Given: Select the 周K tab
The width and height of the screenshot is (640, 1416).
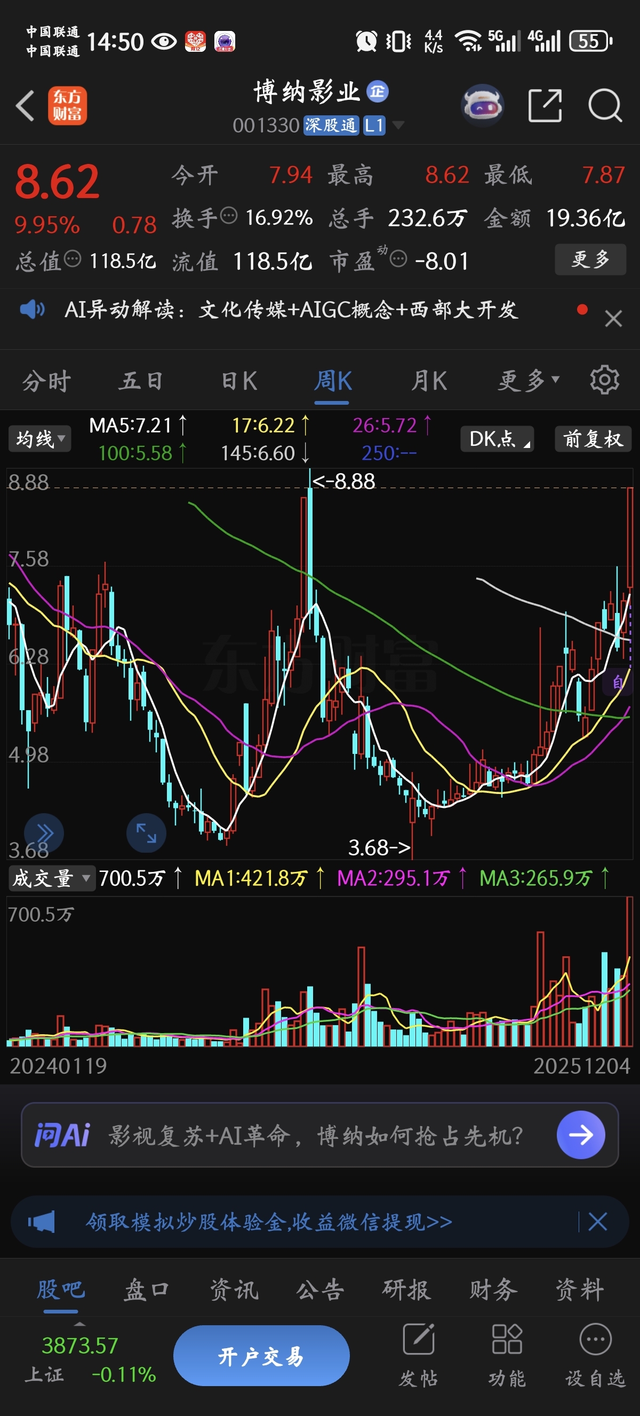Looking at the screenshot, I should (332, 380).
